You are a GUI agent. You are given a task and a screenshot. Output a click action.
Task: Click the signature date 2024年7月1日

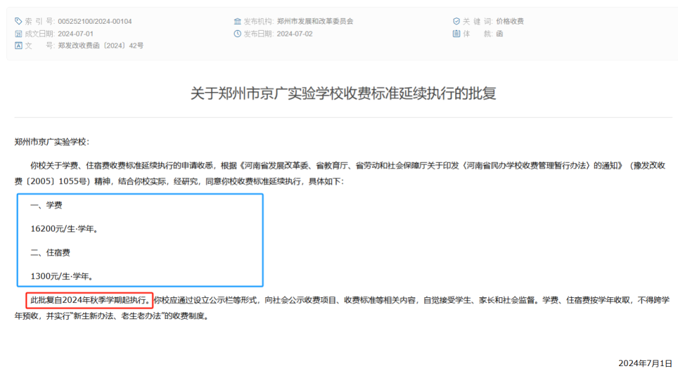[x=645, y=363]
